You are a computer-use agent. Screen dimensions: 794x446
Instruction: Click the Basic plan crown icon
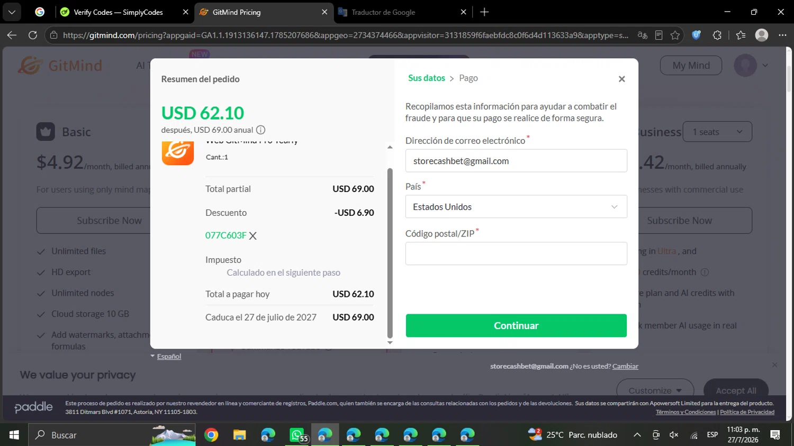tap(46, 132)
